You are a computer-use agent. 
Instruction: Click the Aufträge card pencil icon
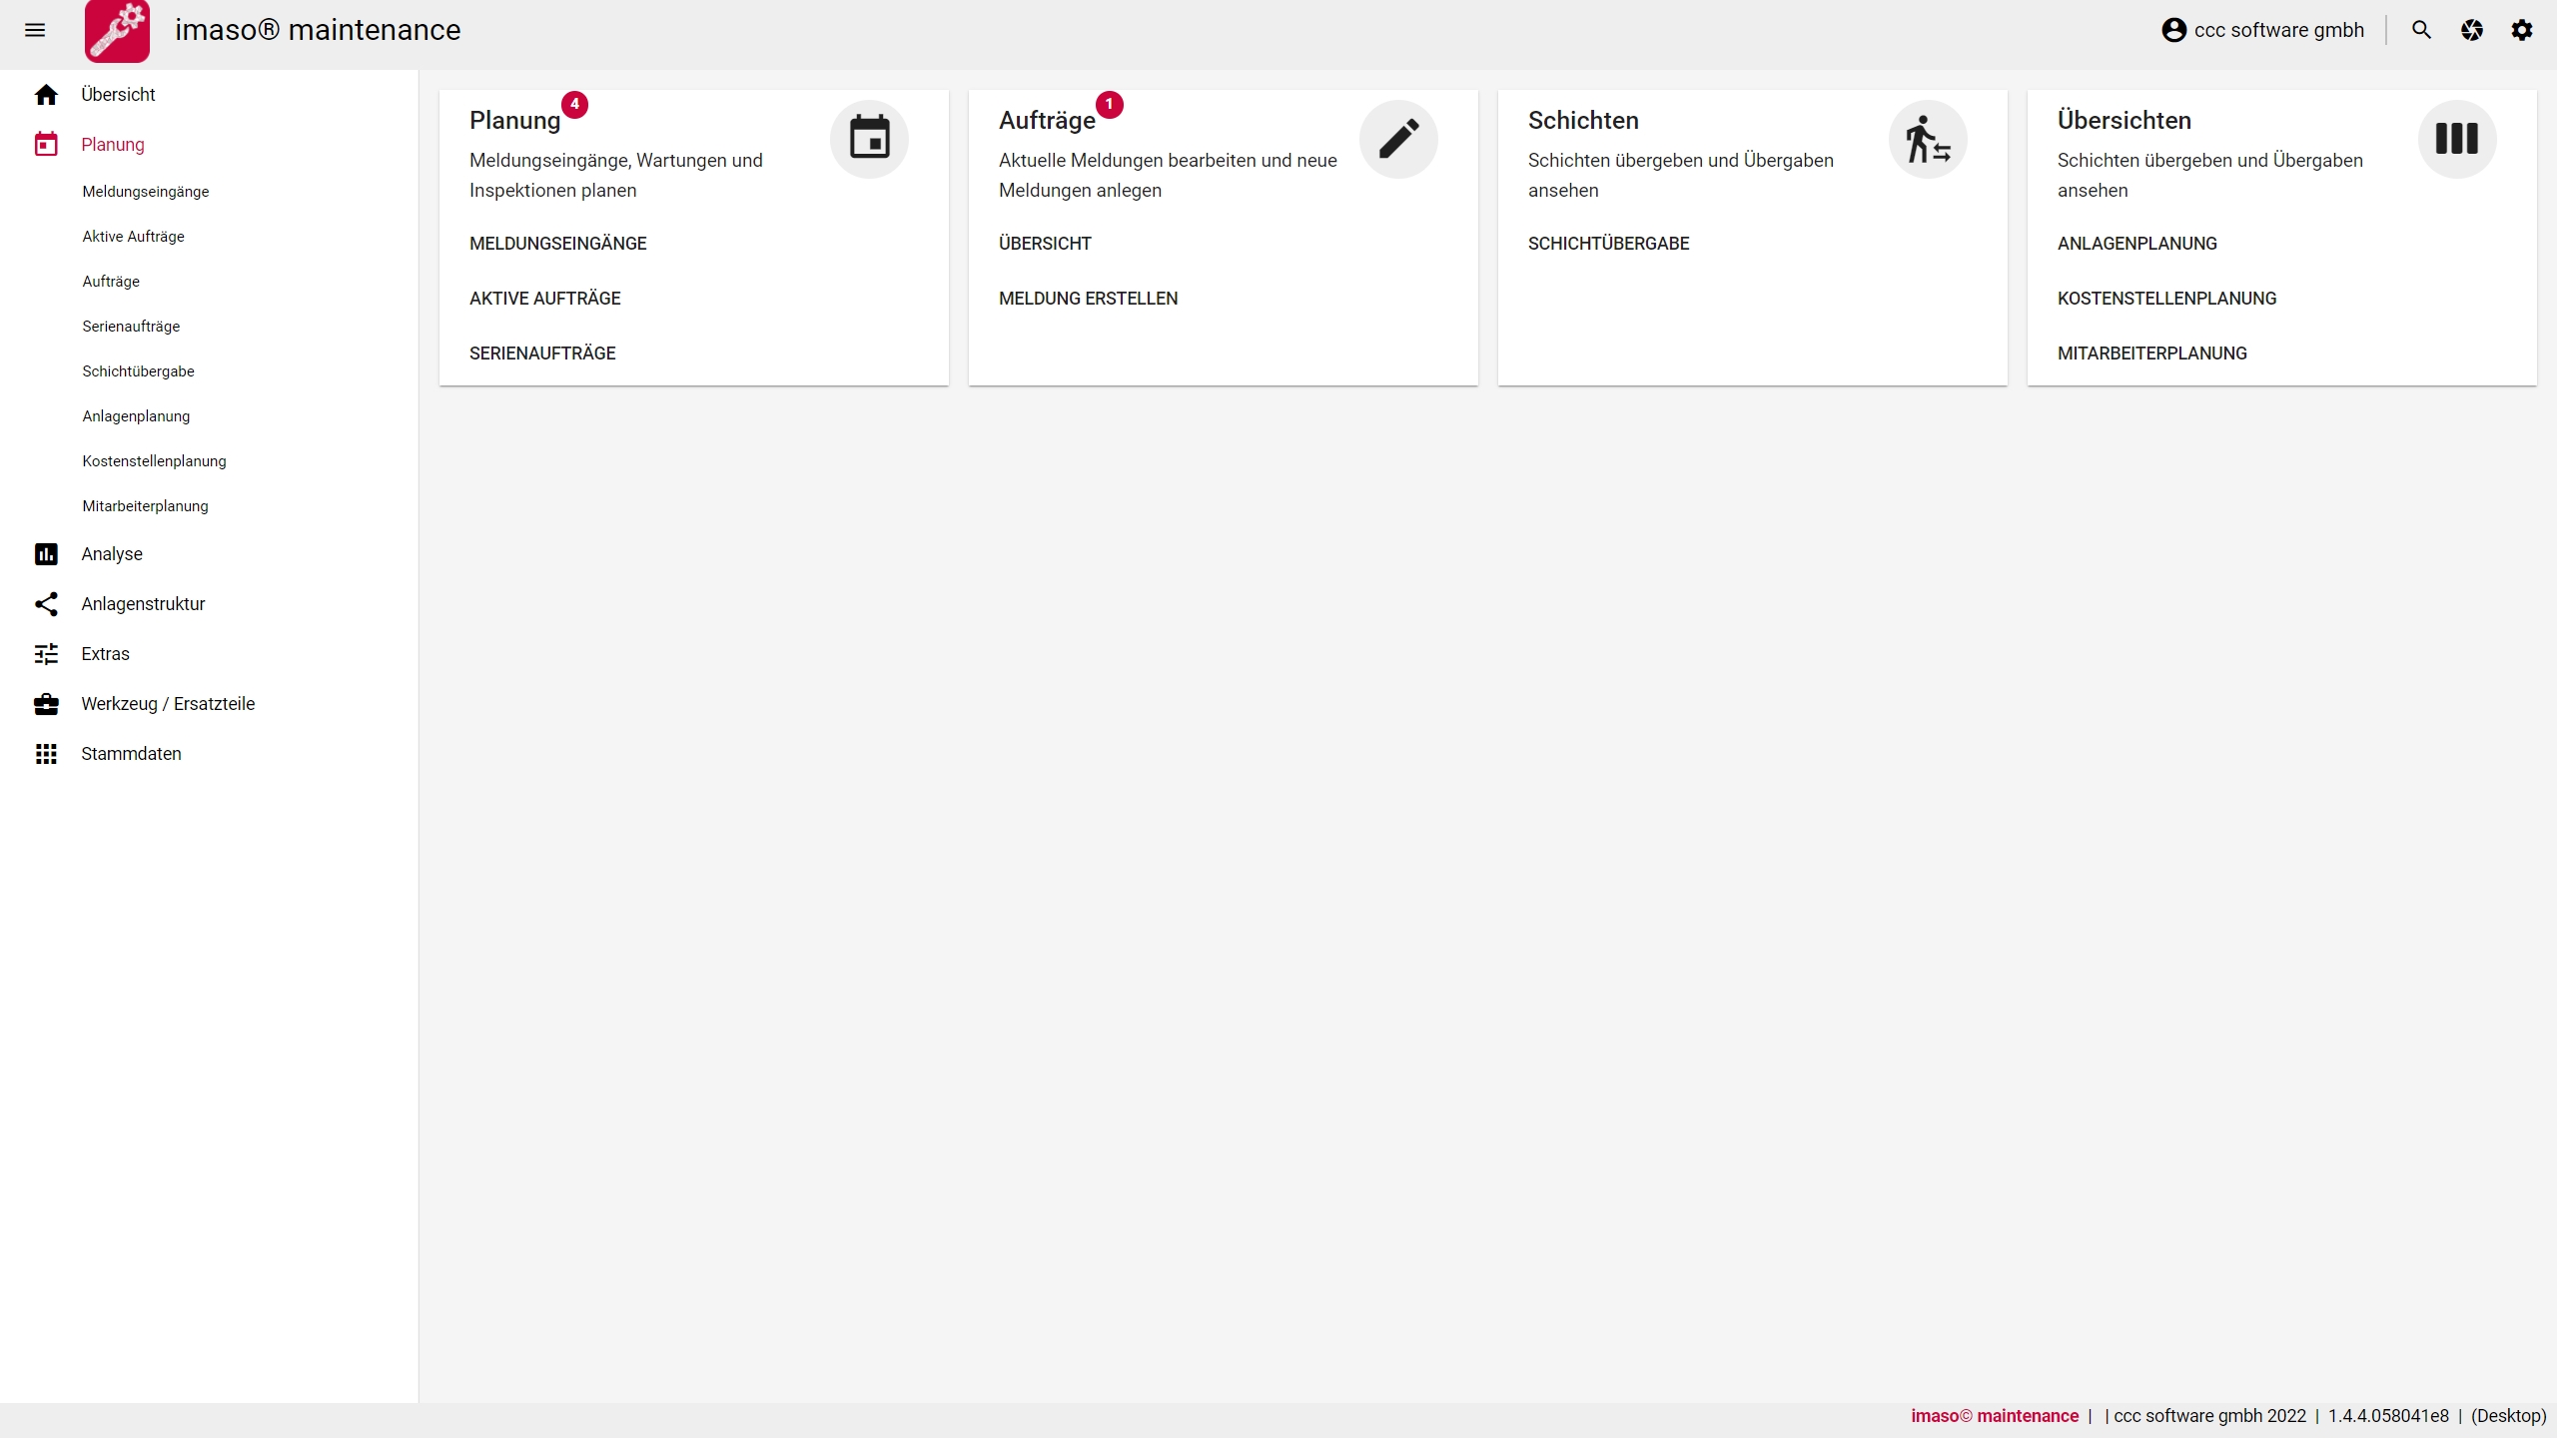1398,139
